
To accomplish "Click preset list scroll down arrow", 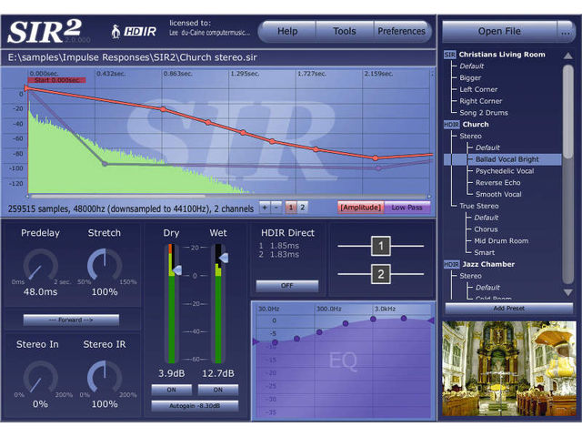I will coord(567,293).
